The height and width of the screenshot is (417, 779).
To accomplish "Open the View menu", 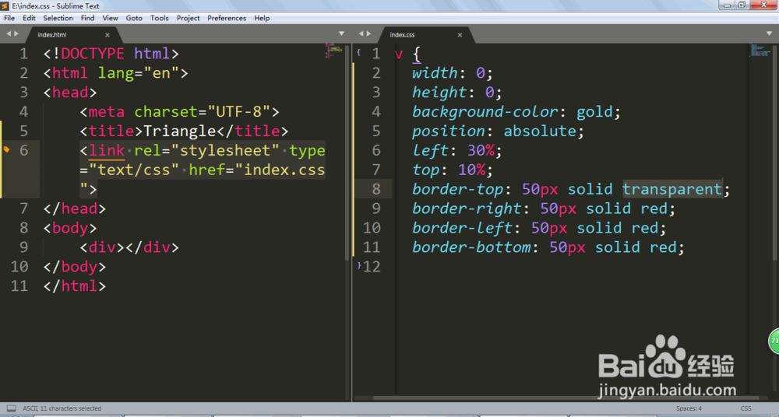I will coord(111,18).
